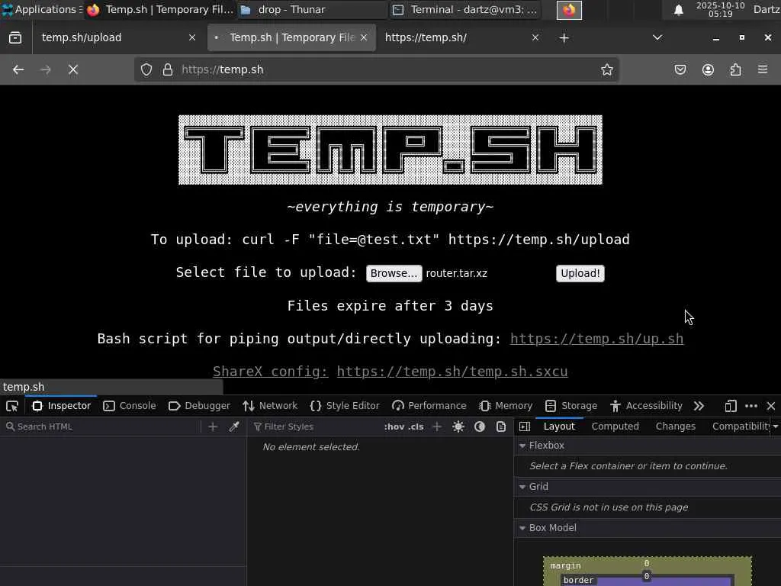Open the notification bell icon
This screenshot has height=586, width=781.
tap(678, 10)
